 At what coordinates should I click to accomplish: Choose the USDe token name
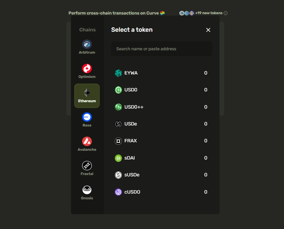(131, 124)
